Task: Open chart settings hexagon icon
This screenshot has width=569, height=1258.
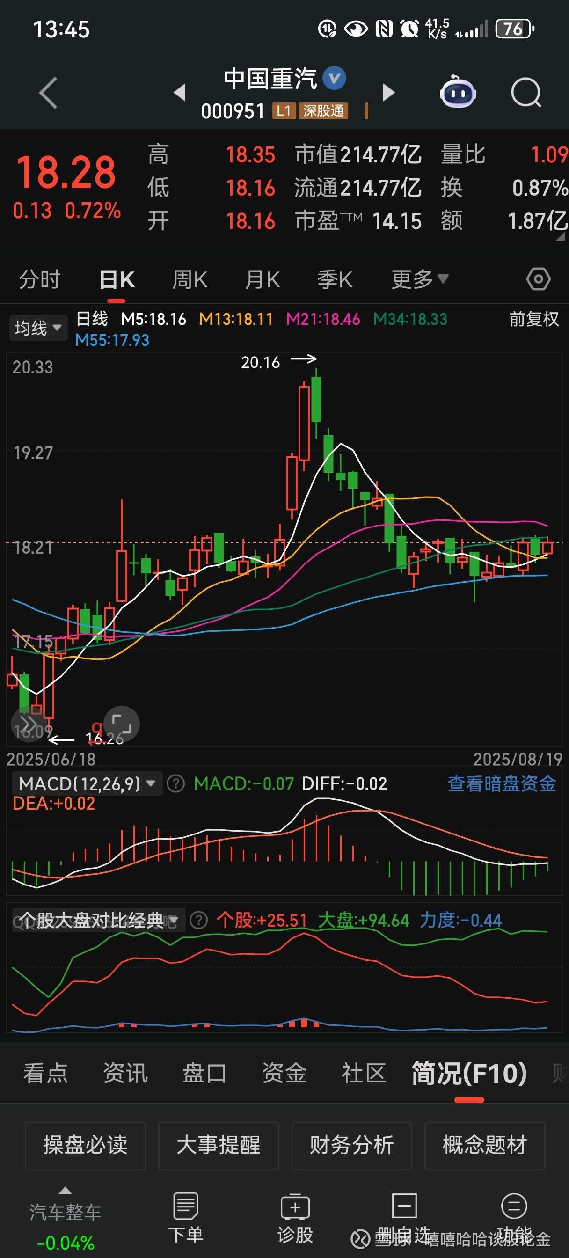Action: [x=538, y=279]
